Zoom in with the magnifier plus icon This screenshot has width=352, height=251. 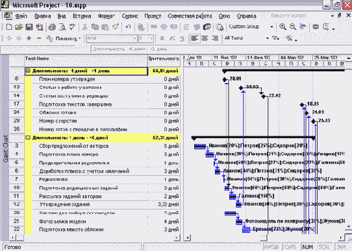click(283, 27)
